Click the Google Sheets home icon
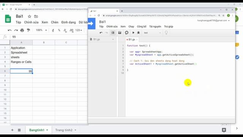The width and height of the screenshot is (243, 137). [8, 19]
